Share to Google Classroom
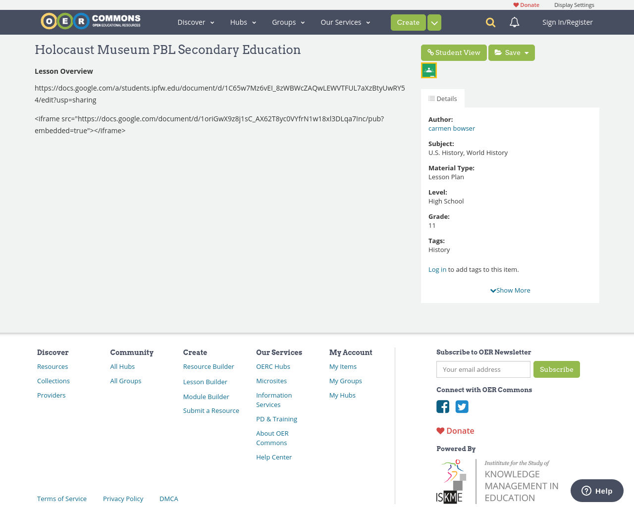 428,69
